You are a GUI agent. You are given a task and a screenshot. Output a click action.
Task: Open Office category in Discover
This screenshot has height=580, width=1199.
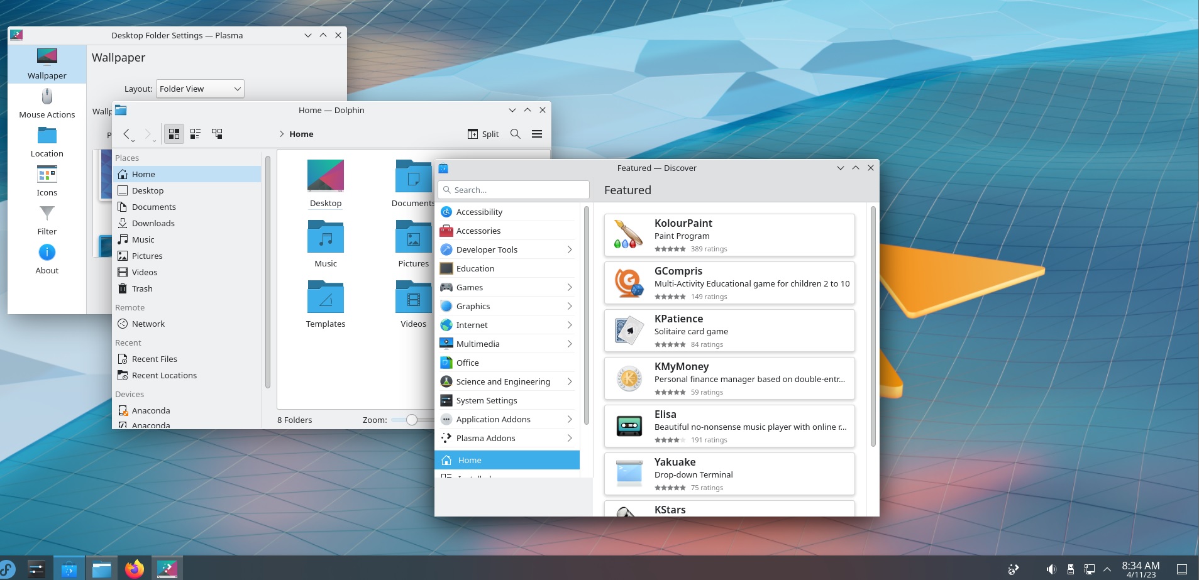click(x=507, y=363)
